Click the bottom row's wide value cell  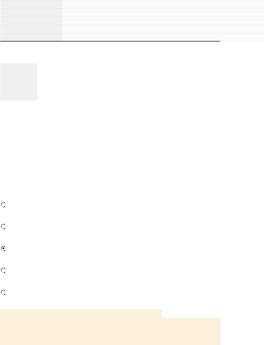pos(163,37)
